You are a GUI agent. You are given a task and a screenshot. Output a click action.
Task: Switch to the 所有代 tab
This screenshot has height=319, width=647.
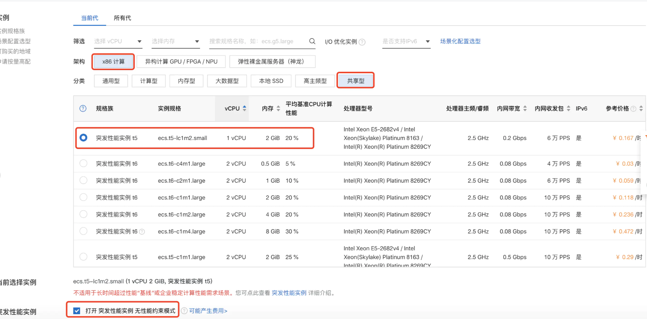tap(122, 18)
